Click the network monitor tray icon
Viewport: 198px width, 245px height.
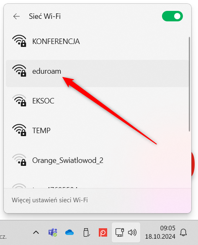coord(120,232)
